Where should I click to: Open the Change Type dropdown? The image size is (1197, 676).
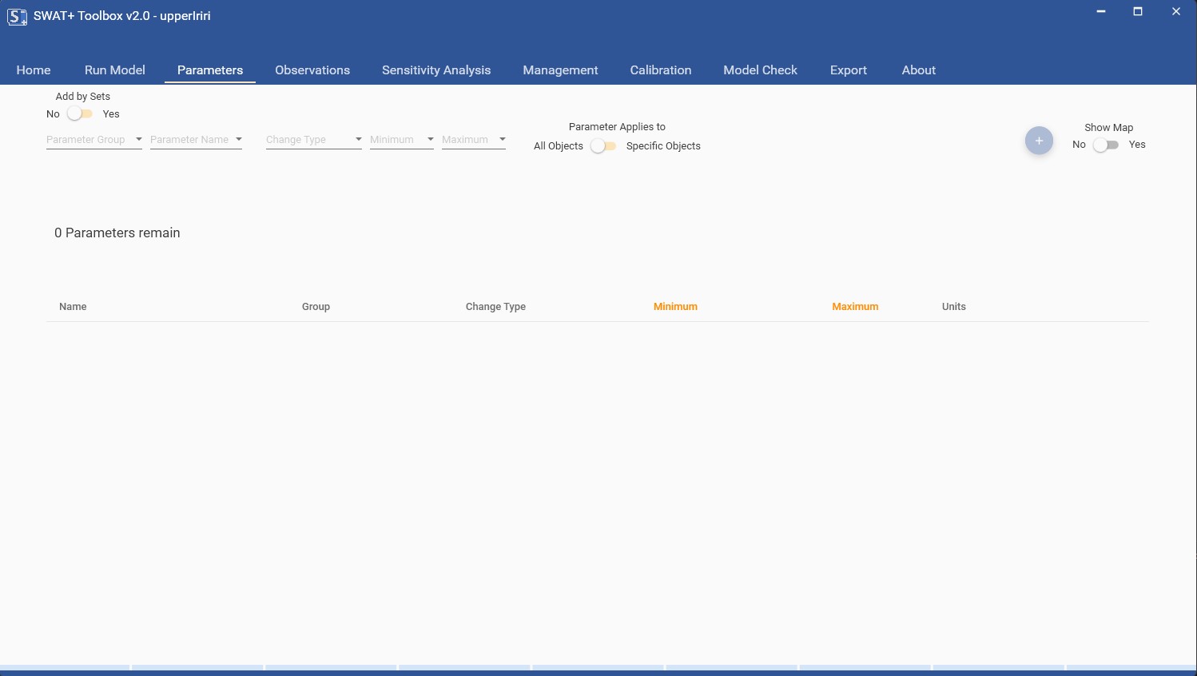(x=314, y=140)
